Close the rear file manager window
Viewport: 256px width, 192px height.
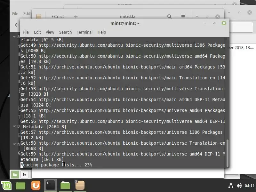(250, 12)
